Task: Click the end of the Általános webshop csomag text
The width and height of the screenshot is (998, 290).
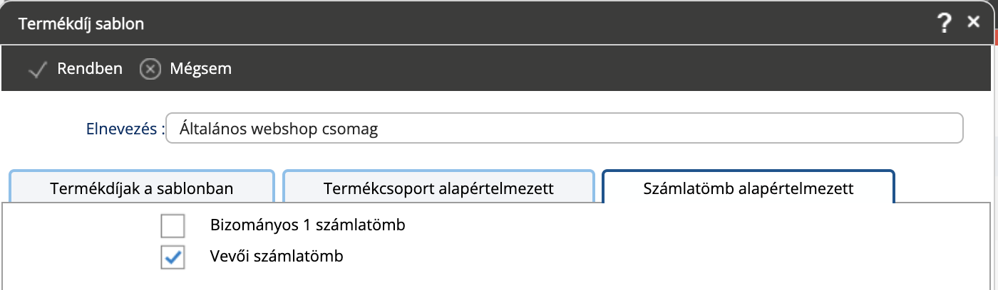Action: coord(377,129)
